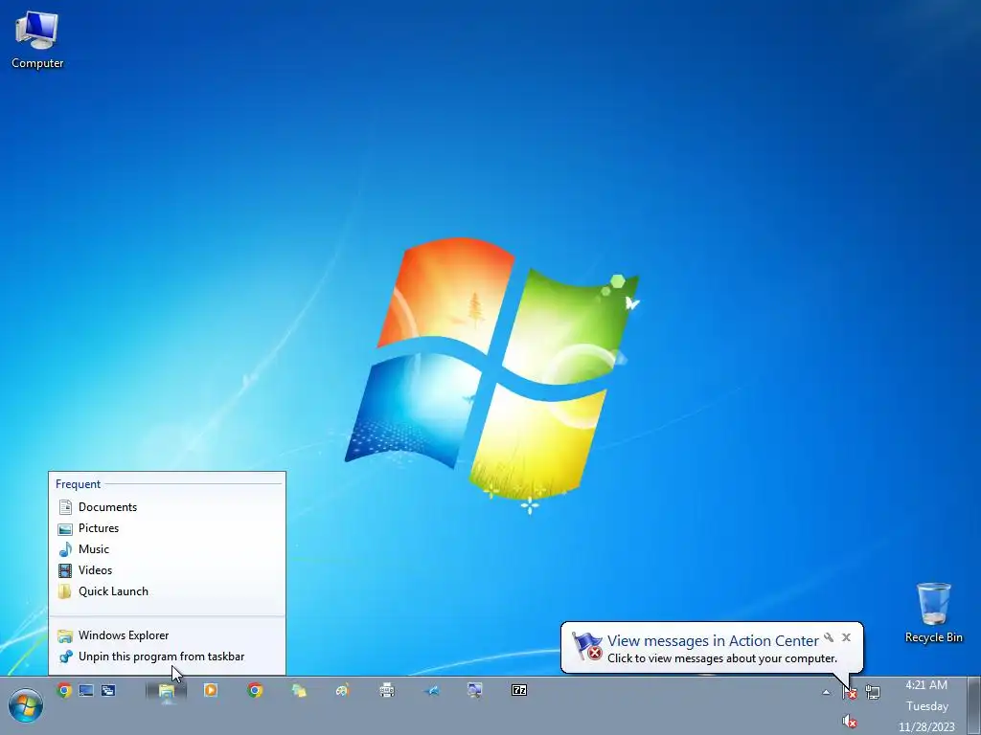981x735 pixels.
Task: Click the wrench icon in the notification balloon
Action: coord(829,637)
